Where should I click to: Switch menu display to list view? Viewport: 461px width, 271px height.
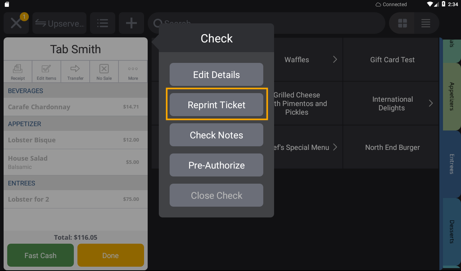(x=426, y=23)
